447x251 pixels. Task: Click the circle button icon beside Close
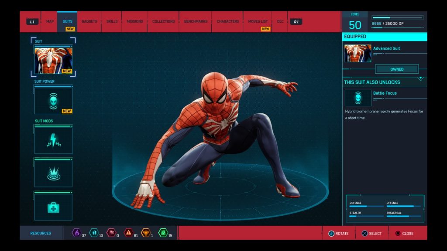pos(398,234)
